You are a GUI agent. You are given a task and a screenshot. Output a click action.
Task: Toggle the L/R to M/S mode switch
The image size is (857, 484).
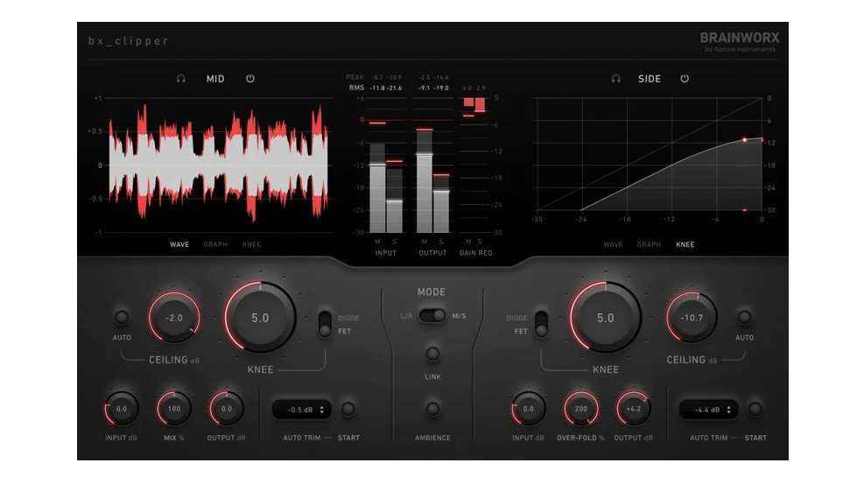point(432,316)
